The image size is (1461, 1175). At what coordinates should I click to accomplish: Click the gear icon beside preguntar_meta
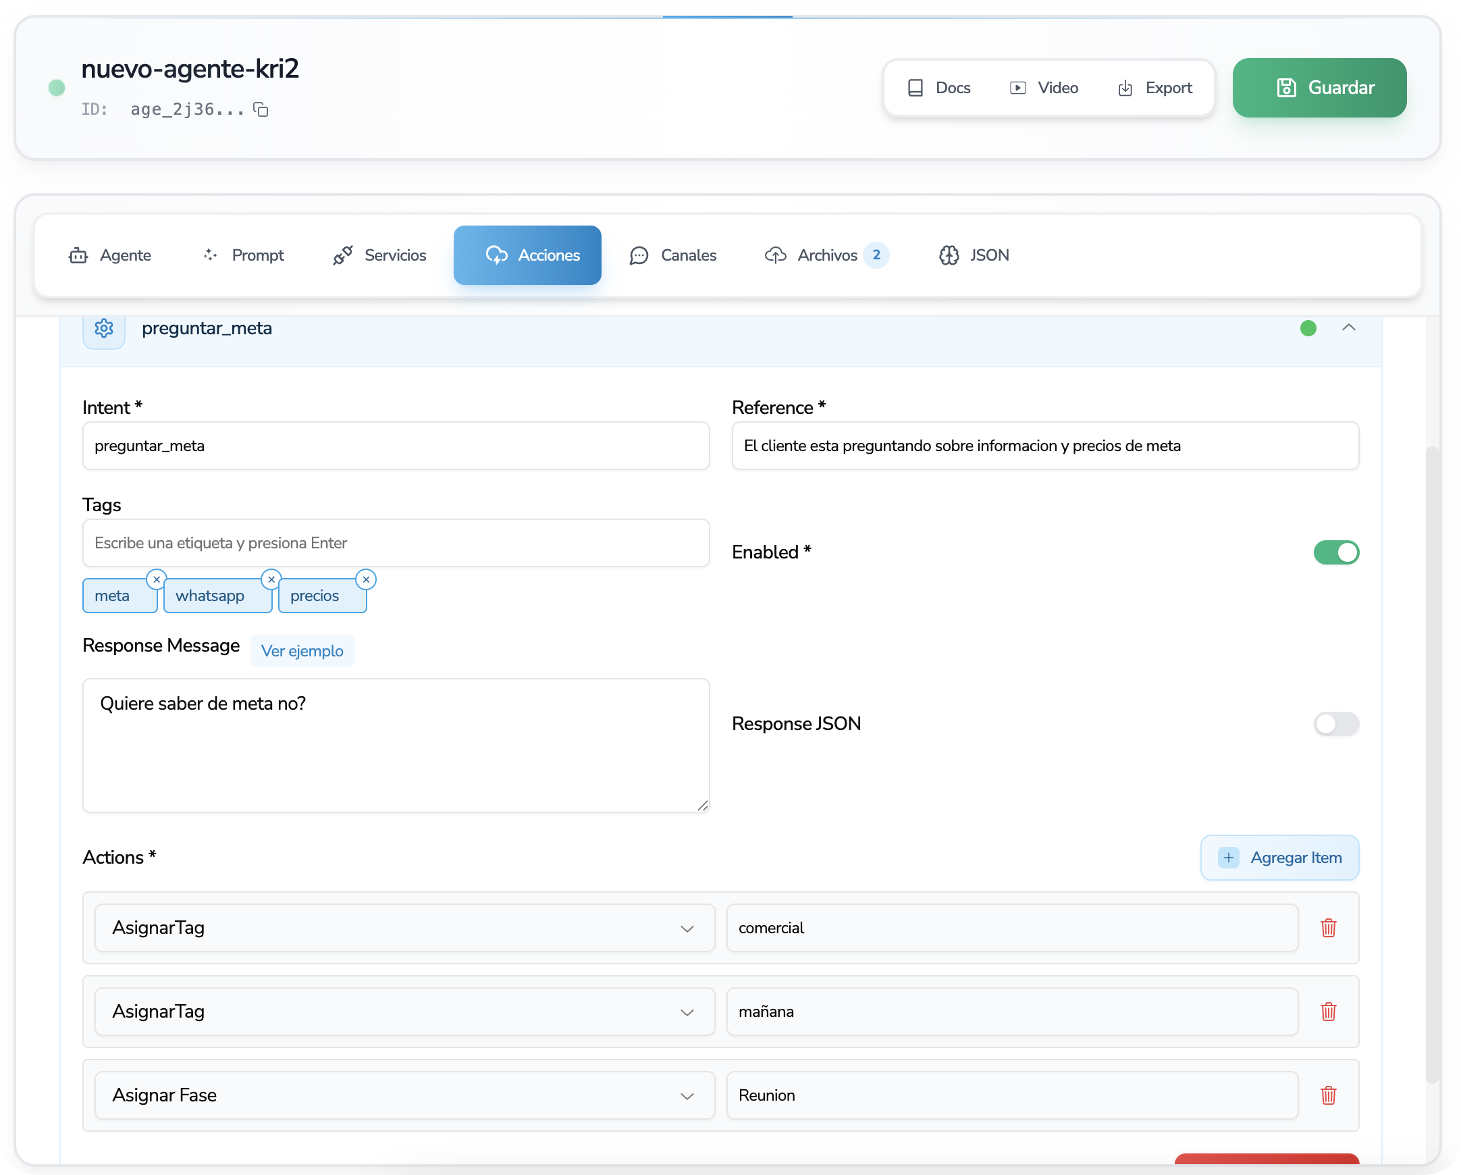104,329
